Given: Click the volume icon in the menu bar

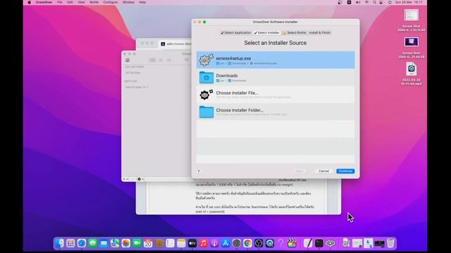Looking at the screenshot, I should click(358, 2).
